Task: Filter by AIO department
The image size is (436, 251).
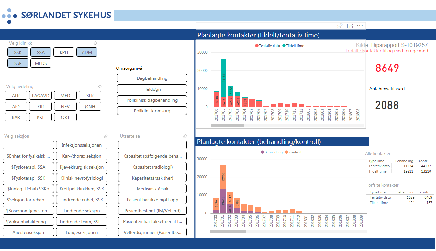Action: click(x=16, y=106)
